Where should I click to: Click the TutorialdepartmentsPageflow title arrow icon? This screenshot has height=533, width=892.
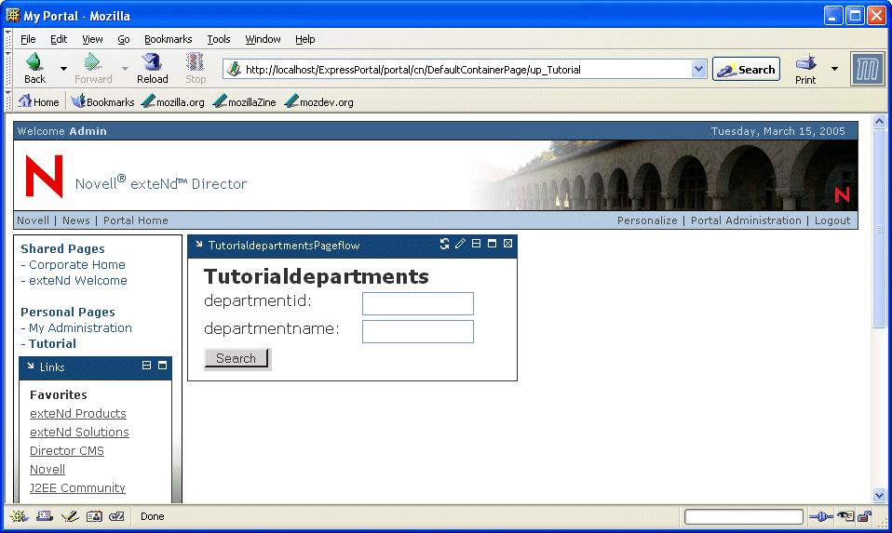tap(199, 245)
